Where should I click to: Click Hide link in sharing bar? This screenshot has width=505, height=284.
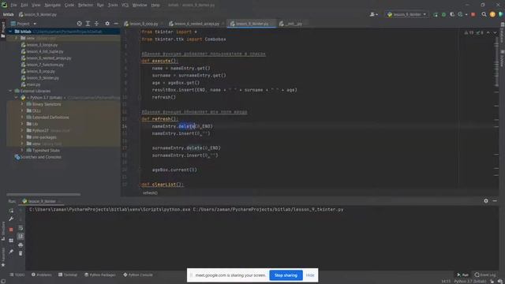310,275
